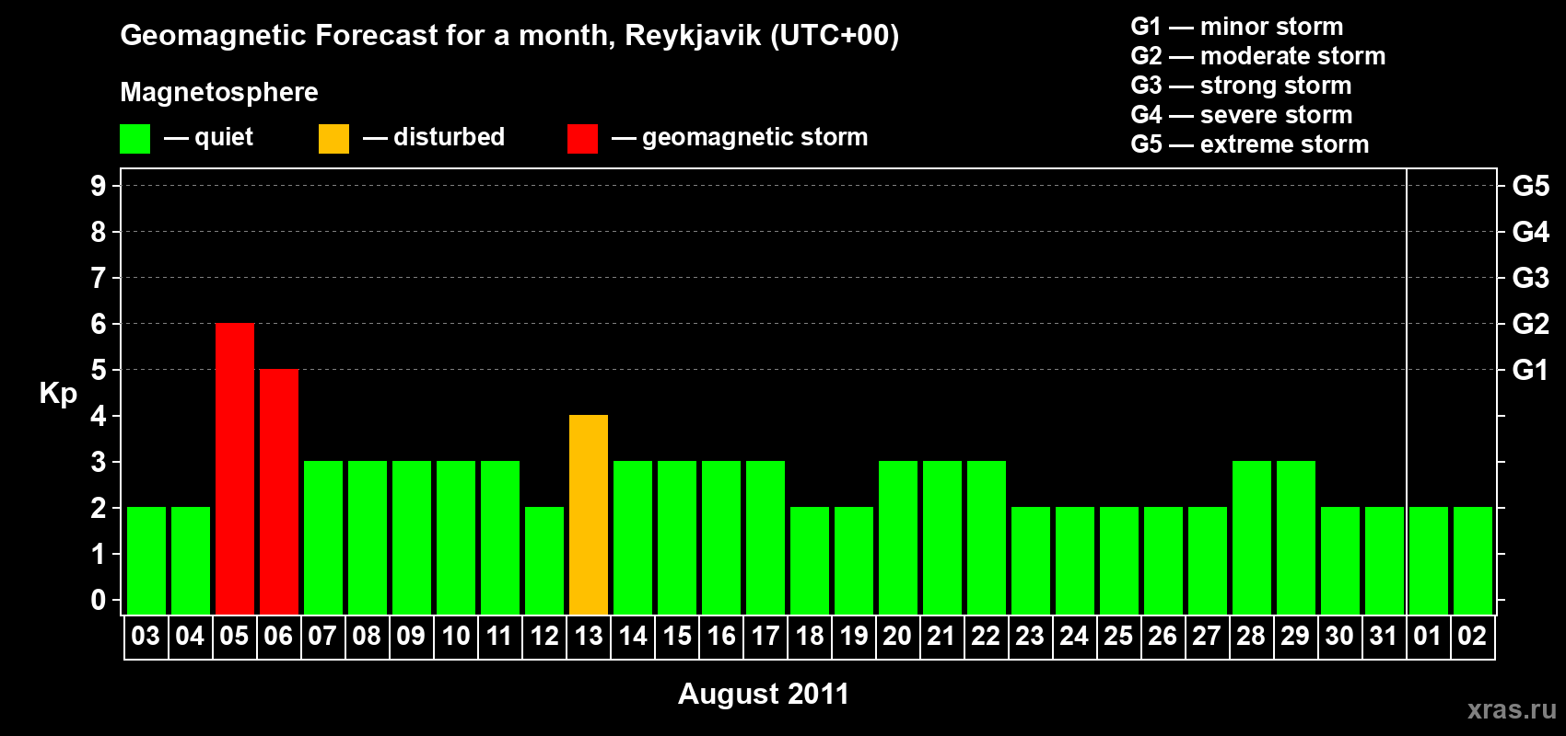Click date label 29 on the axis
The image size is (1566, 736).
(1295, 636)
